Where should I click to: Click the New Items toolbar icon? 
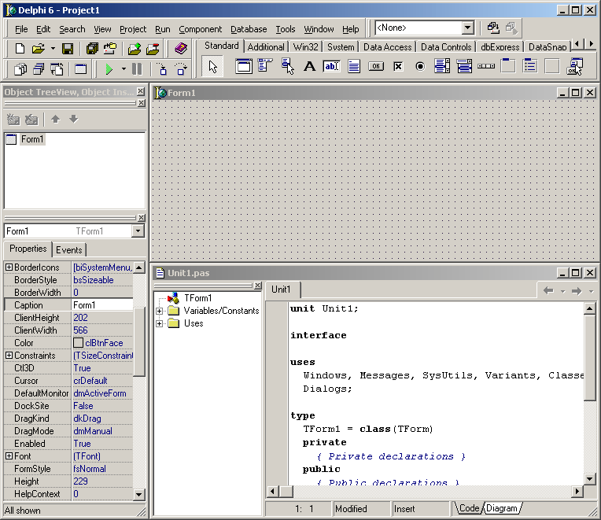[19, 49]
